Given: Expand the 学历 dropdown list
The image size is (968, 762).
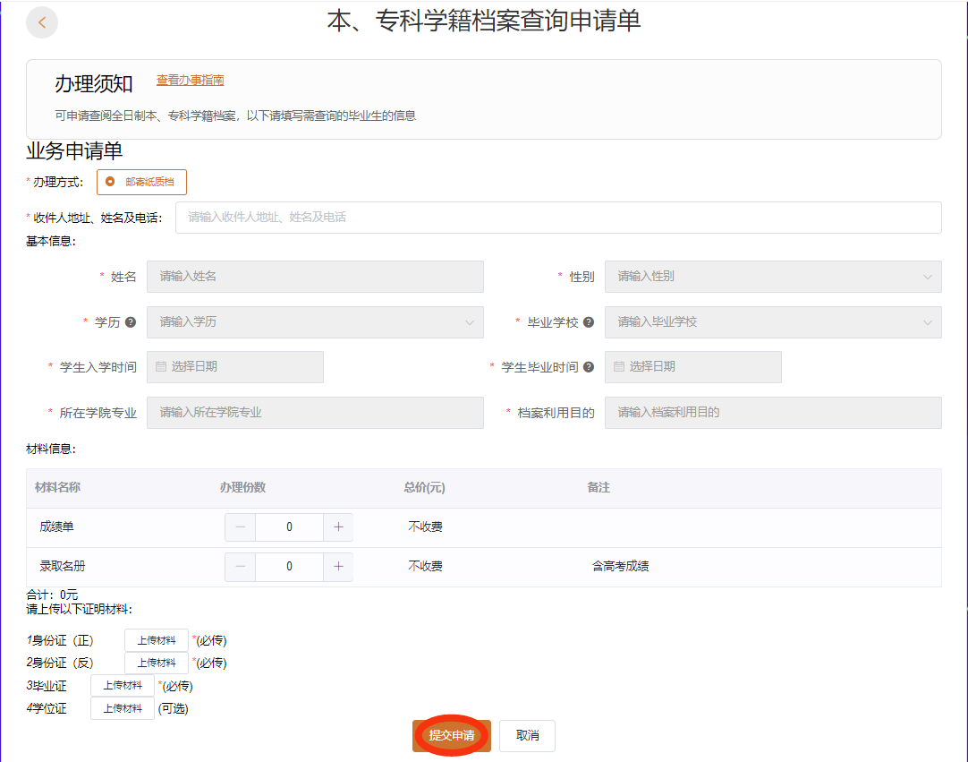Looking at the screenshot, I should tap(315, 322).
